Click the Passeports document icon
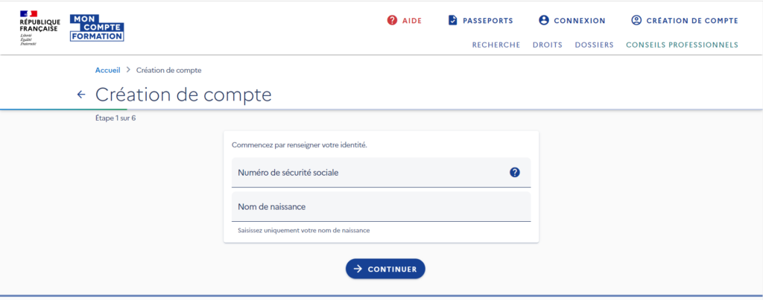 click(452, 20)
